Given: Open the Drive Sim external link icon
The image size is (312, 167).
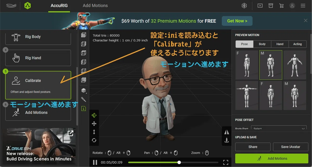Looking at the screenshot, I should coord(70,133).
